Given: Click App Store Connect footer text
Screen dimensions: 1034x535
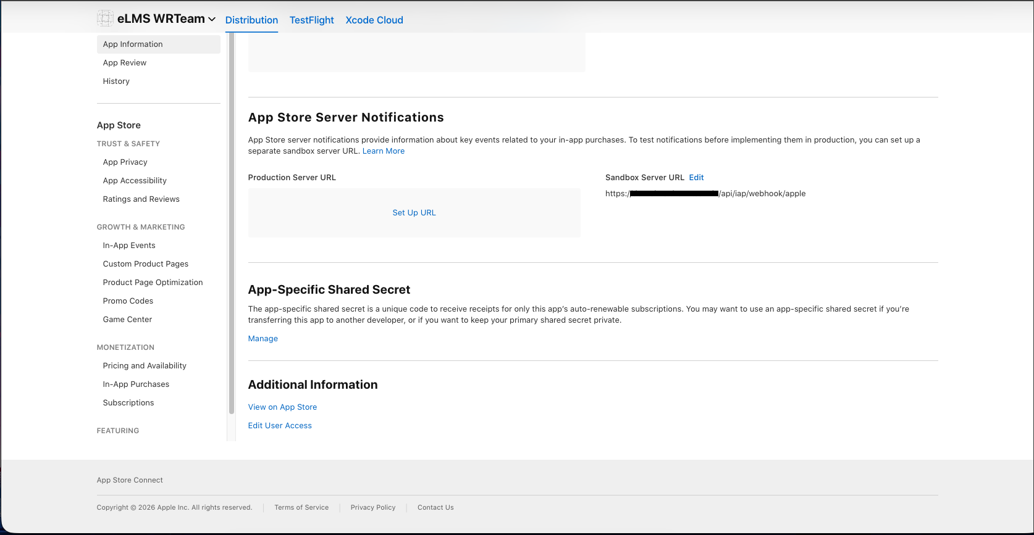Looking at the screenshot, I should click(x=130, y=480).
